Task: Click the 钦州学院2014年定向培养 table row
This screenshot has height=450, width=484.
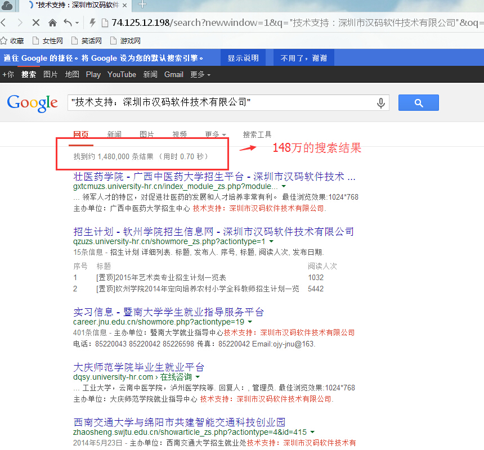Action: pyautogui.click(x=198, y=289)
